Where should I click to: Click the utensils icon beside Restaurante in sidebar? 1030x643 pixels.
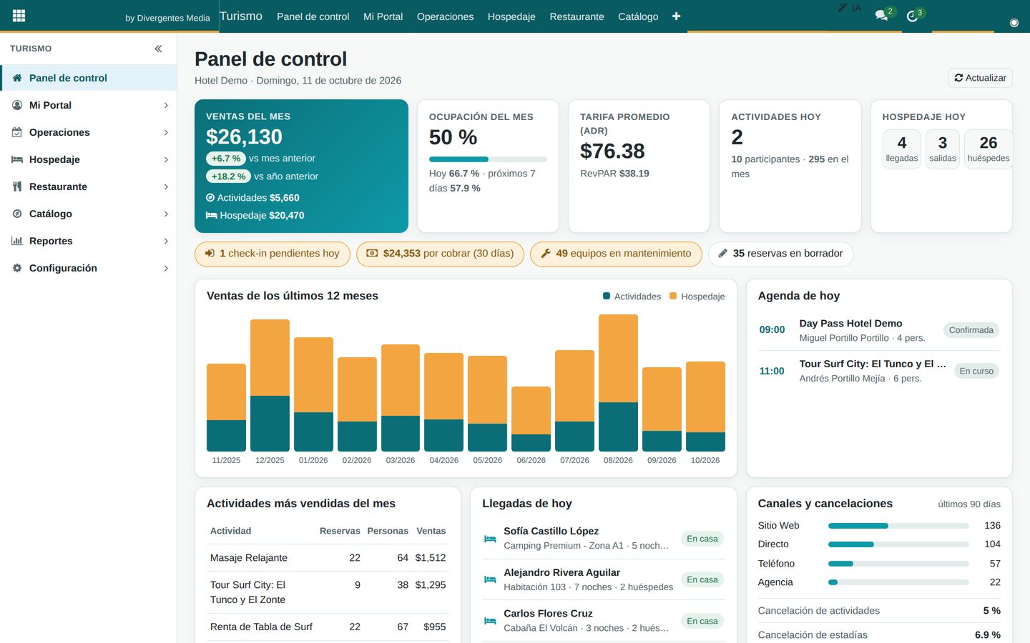pyautogui.click(x=17, y=186)
